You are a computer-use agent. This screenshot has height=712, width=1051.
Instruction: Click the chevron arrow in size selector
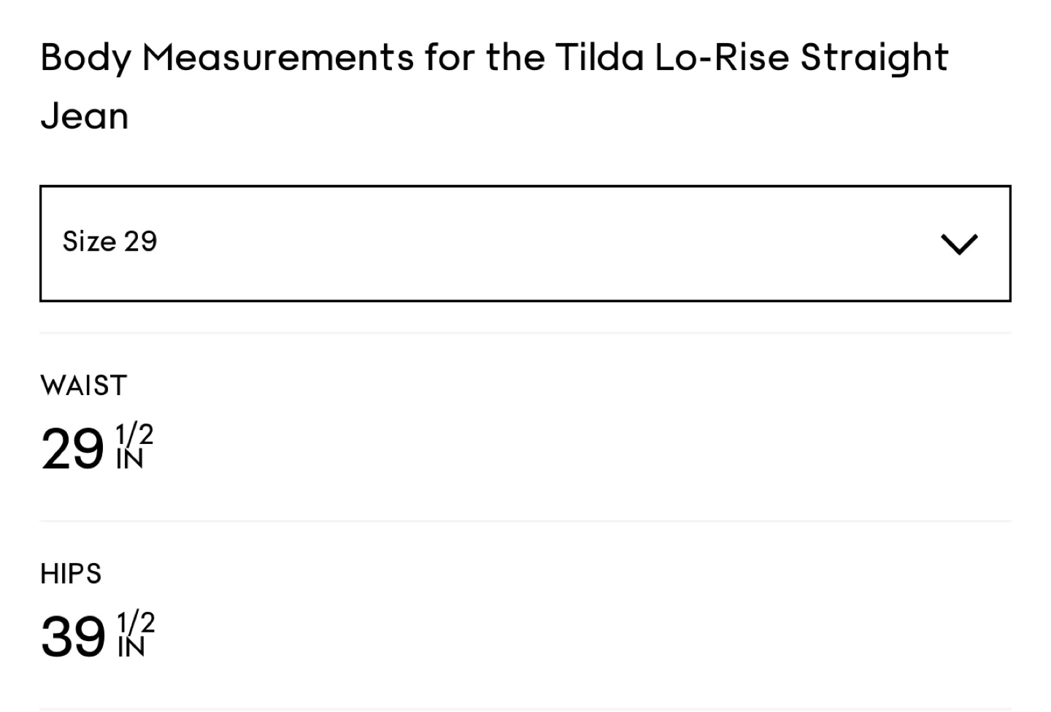(959, 244)
